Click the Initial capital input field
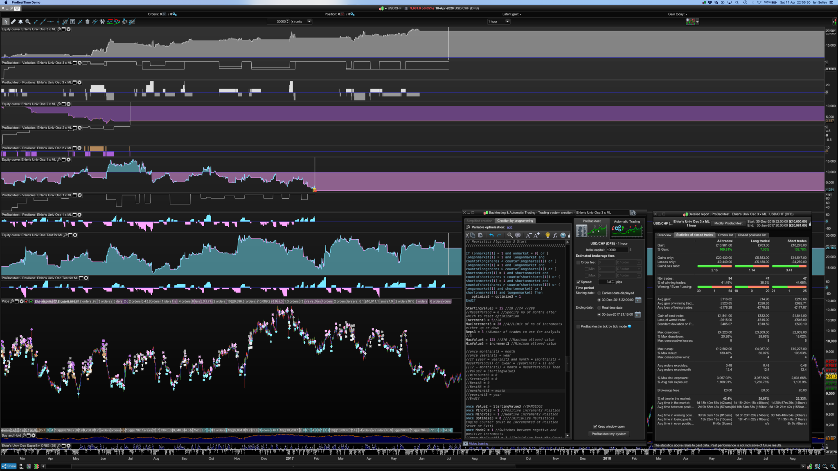This screenshot has width=838, height=471. 617,250
